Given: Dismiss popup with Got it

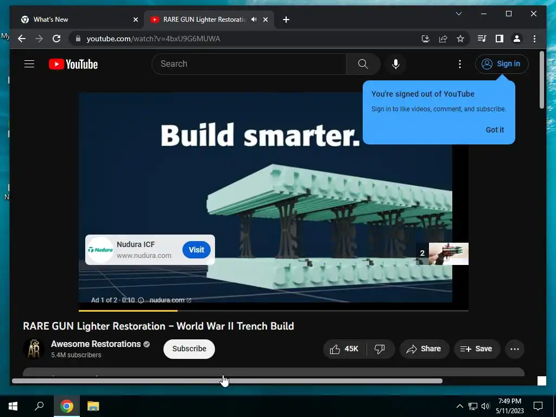Looking at the screenshot, I should coord(495,130).
